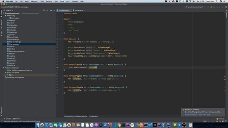The height and width of the screenshot is (128, 228).
Task: Open the Favorites side tool window
Action: [1, 111]
